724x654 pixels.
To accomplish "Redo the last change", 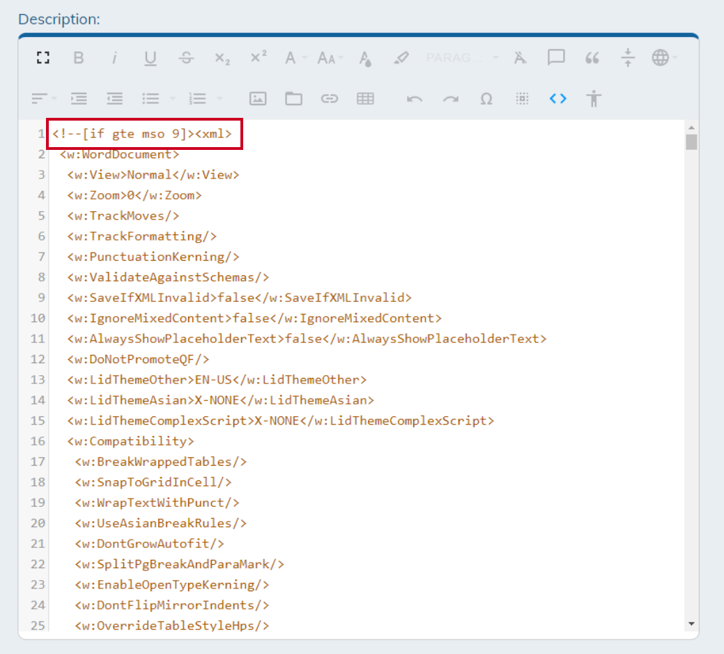I will coord(450,99).
